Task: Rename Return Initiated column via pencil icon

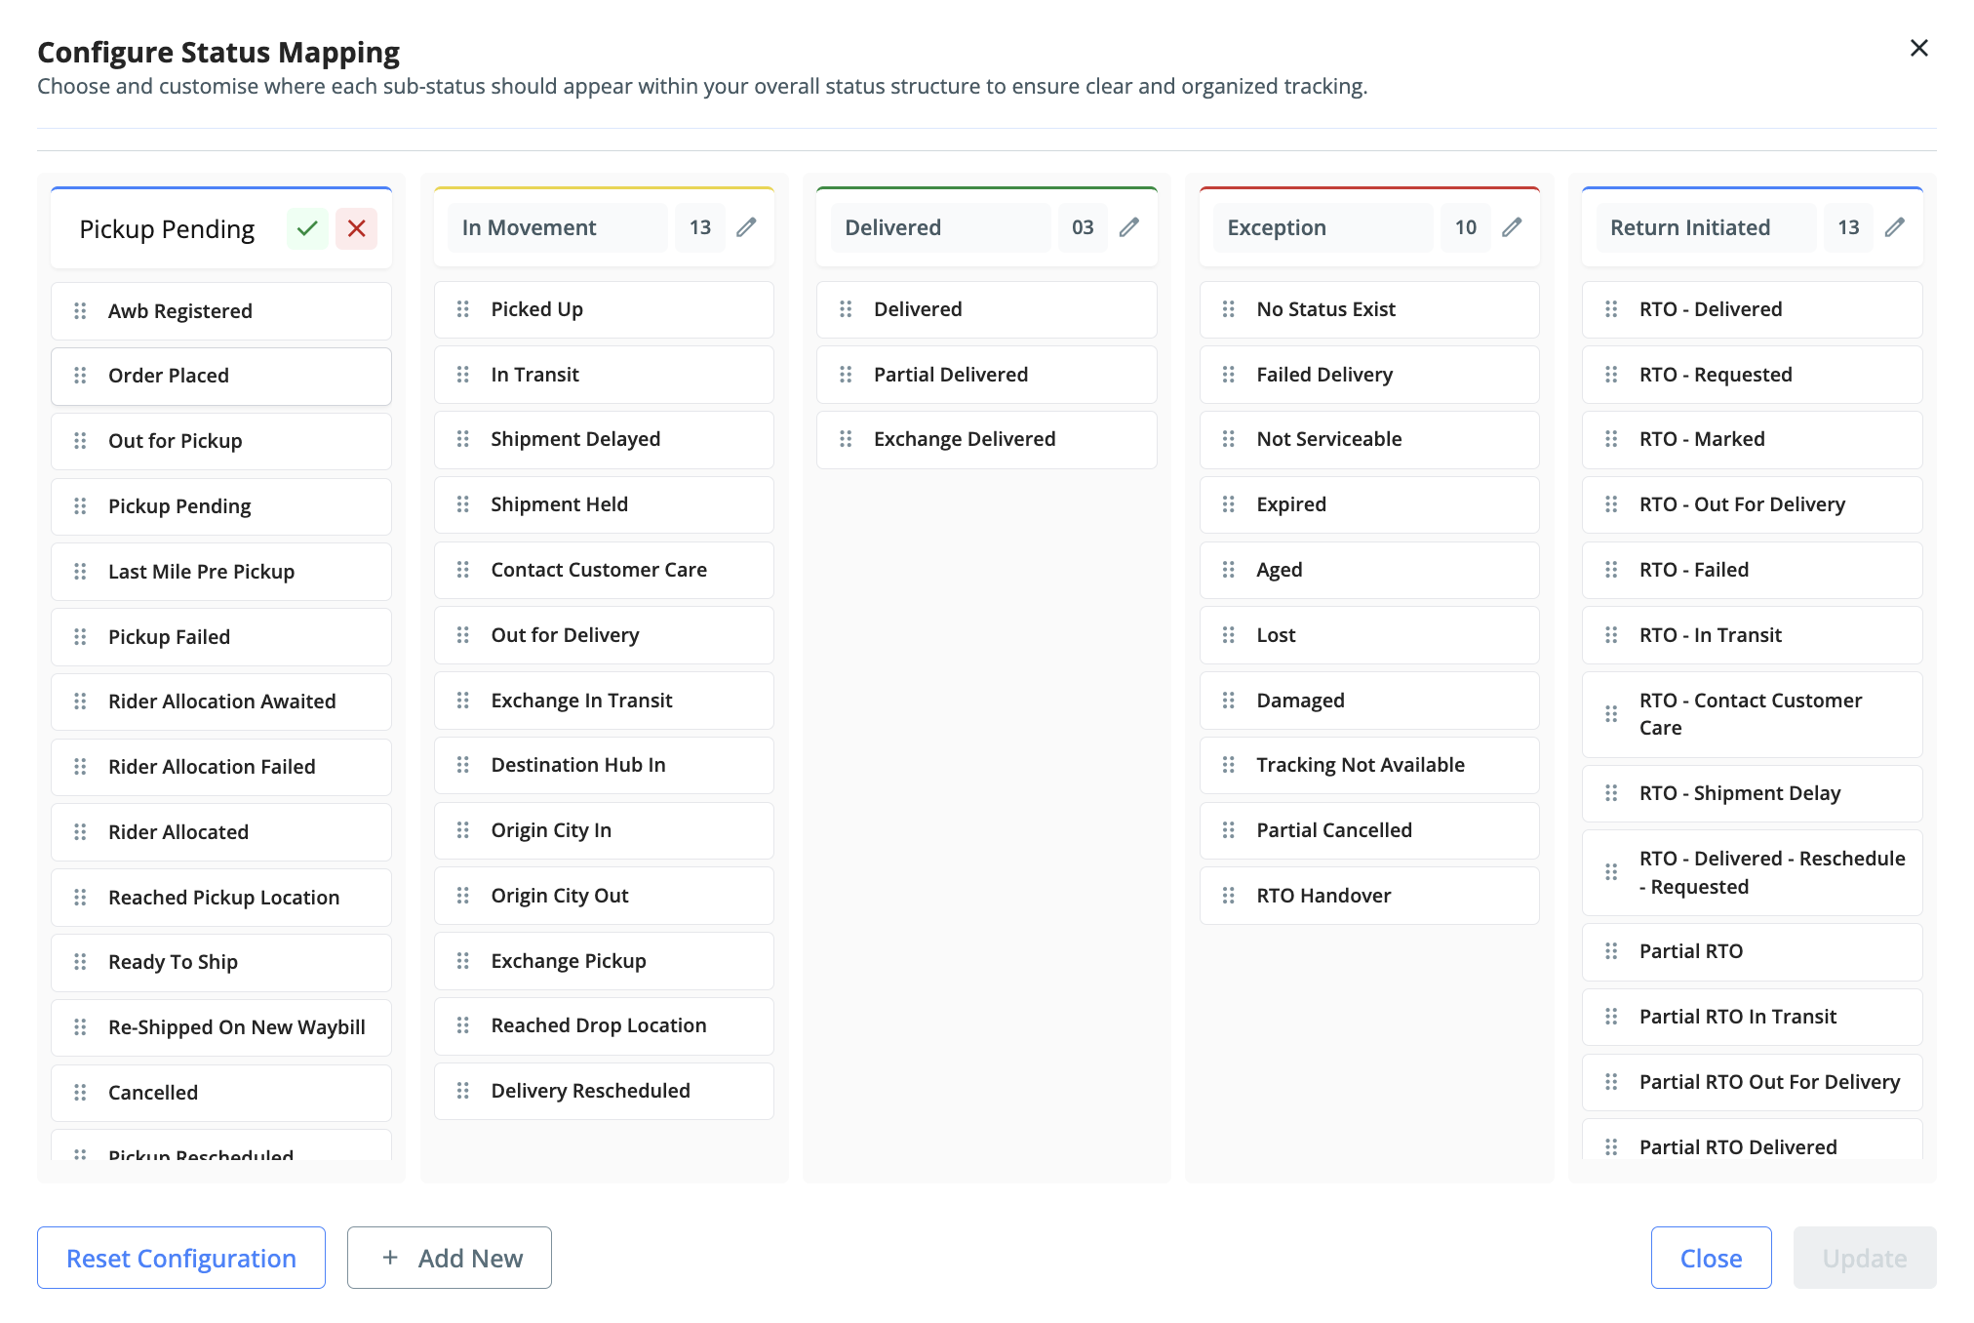Action: [1894, 227]
